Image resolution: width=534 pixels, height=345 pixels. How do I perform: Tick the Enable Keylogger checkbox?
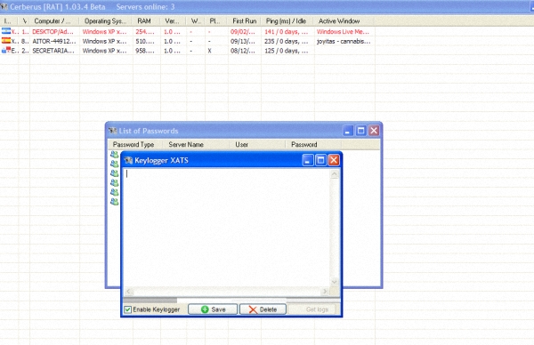click(127, 309)
